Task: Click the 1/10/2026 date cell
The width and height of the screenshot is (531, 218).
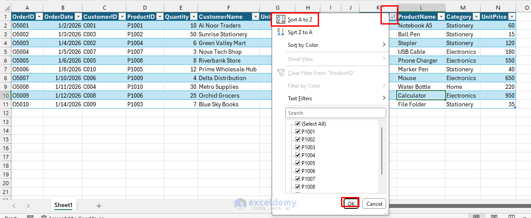Action: pyautogui.click(x=63, y=78)
